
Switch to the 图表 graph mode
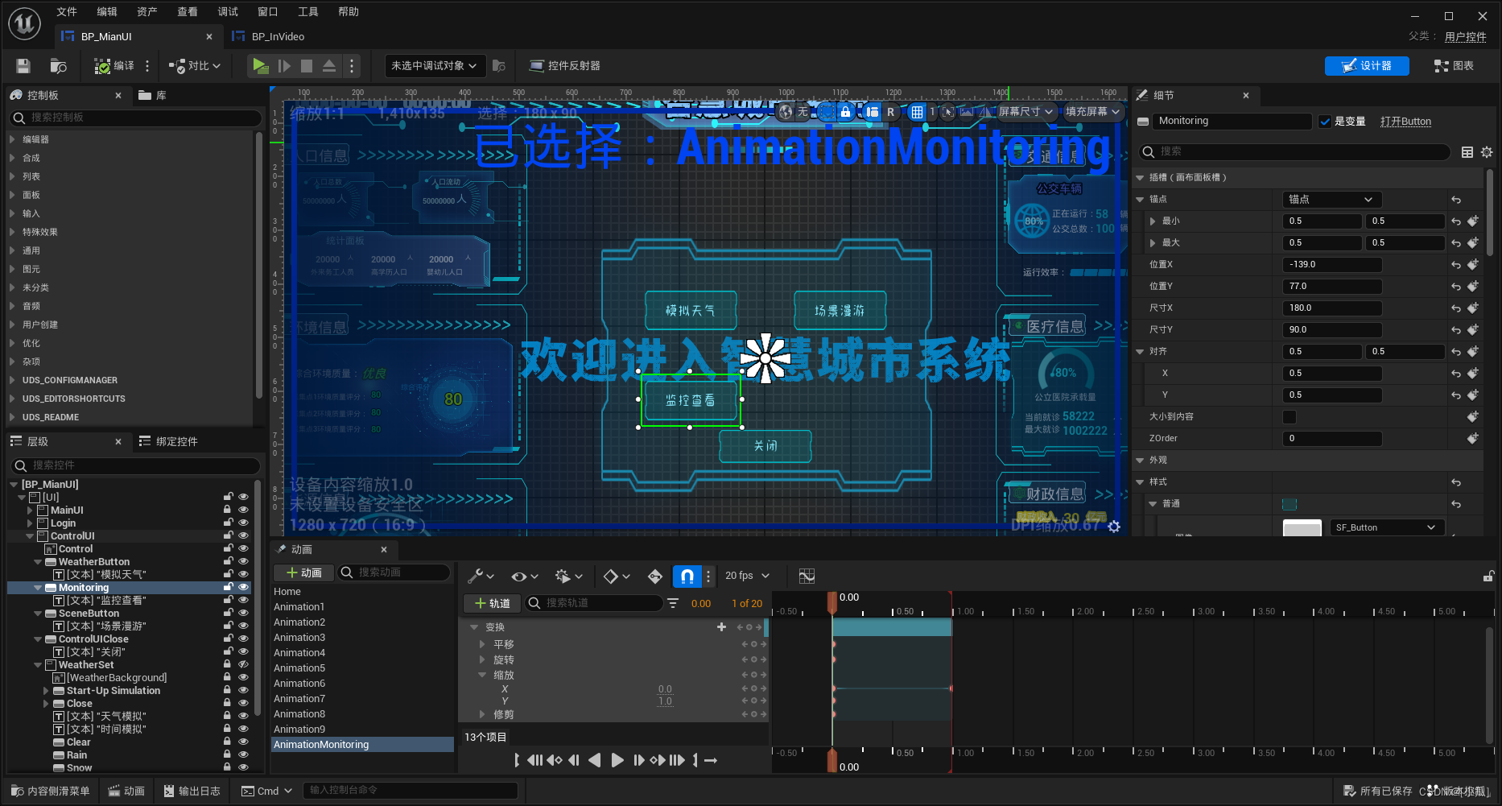coord(1454,66)
